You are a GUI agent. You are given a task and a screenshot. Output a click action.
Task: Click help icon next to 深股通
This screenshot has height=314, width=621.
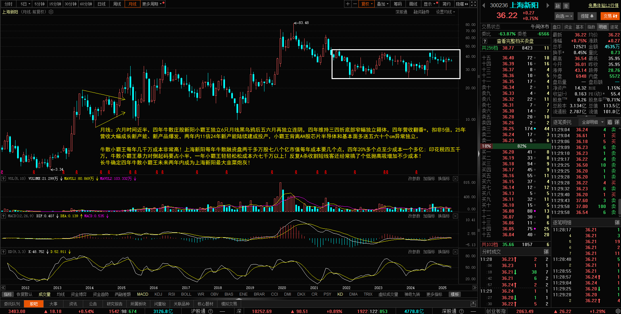point(461,311)
